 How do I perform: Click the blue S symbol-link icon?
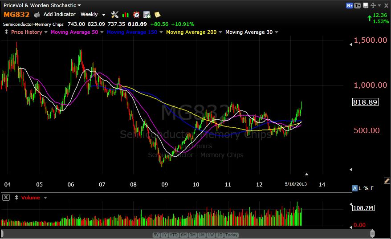[349, 5]
